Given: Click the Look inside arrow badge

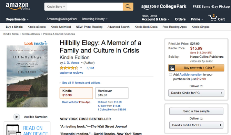Looking at the screenshot, I should pyautogui.click(x=36, y=43).
